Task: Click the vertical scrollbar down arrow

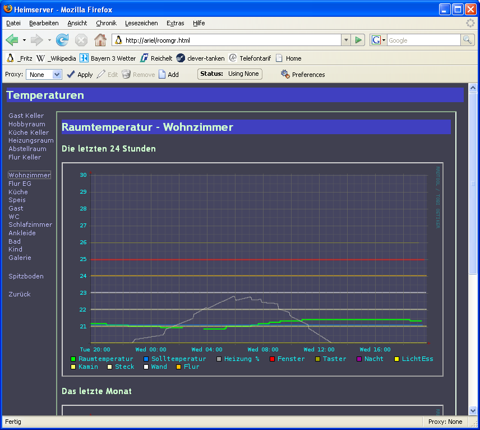Action: [x=472, y=410]
